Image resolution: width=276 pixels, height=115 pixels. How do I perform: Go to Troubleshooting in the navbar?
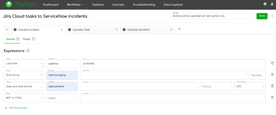[x=144, y=5]
